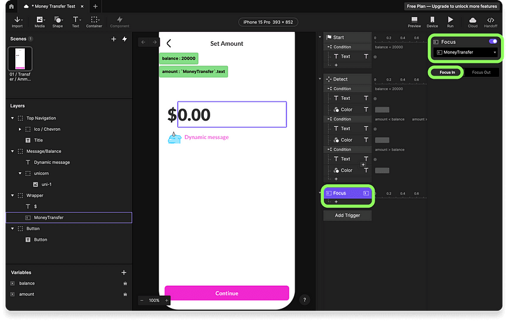This screenshot has height=322, width=508.
Task: Collapse the Top Navigation layer group
Action: (12, 118)
